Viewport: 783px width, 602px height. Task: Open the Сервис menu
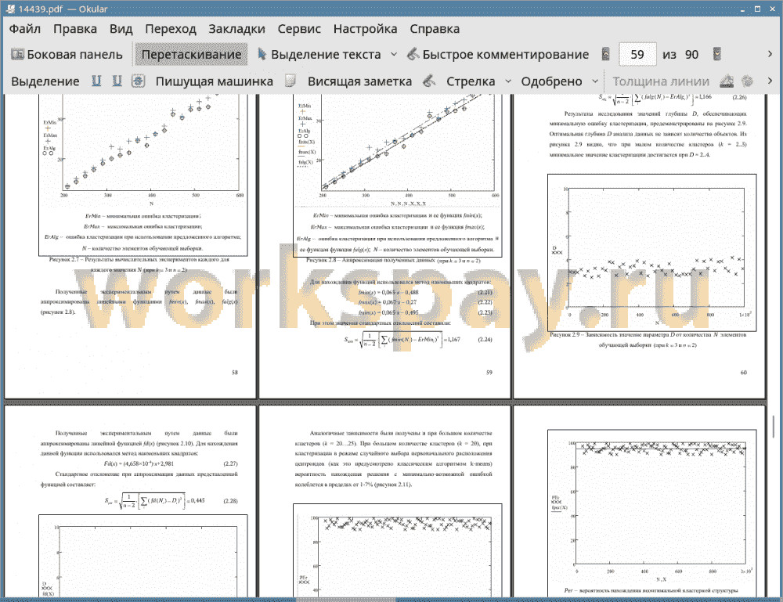(x=299, y=29)
